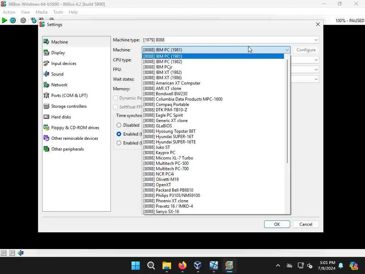Click the Hard reset toolbar icon

(13, 20)
